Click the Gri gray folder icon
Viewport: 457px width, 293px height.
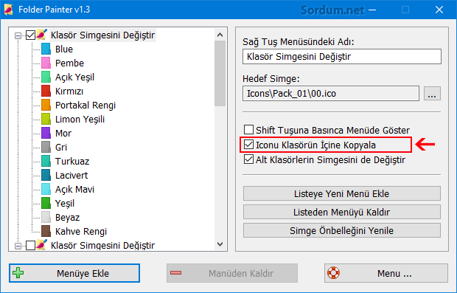click(x=46, y=147)
